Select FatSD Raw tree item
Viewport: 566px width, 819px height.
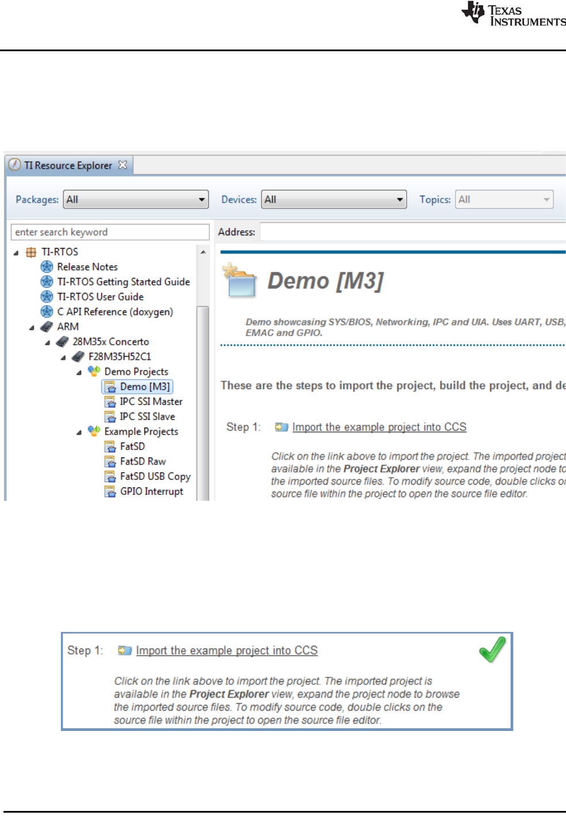[x=143, y=462]
